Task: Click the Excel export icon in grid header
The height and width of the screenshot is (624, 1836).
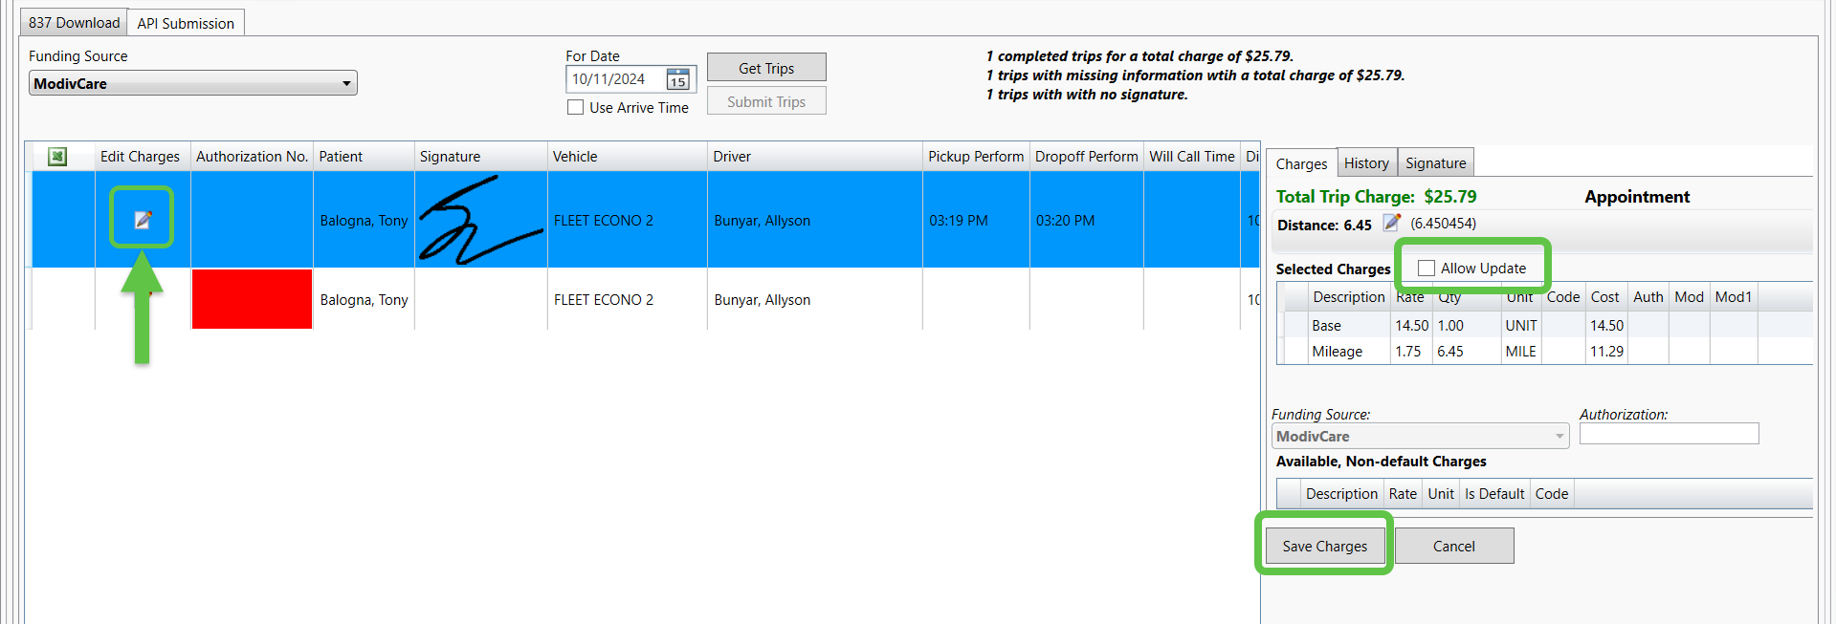Action: click(x=57, y=157)
